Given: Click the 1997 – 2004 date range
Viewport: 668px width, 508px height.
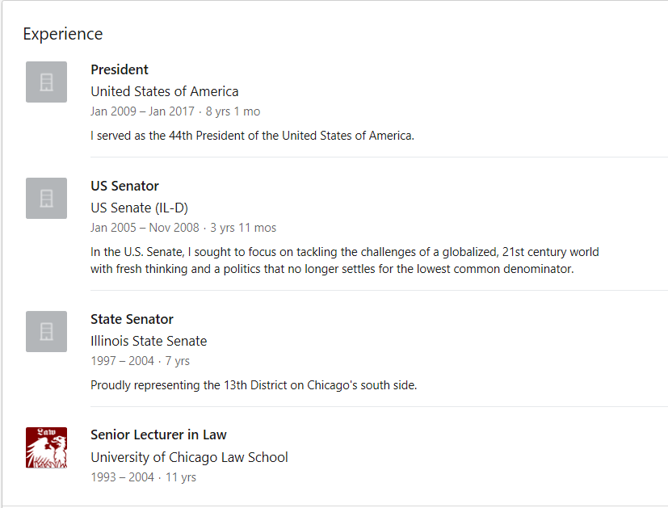Looking at the screenshot, I should point(122,361).
